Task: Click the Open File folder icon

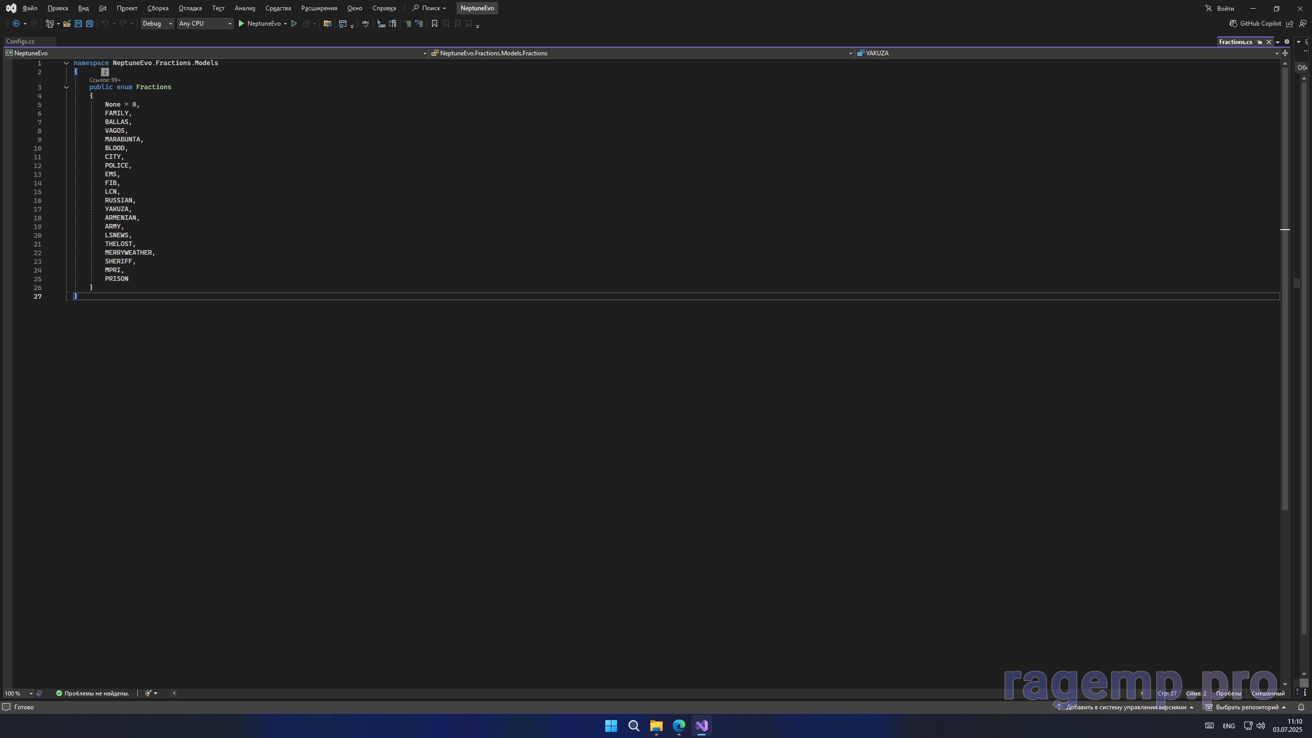Action: (67, 24)
